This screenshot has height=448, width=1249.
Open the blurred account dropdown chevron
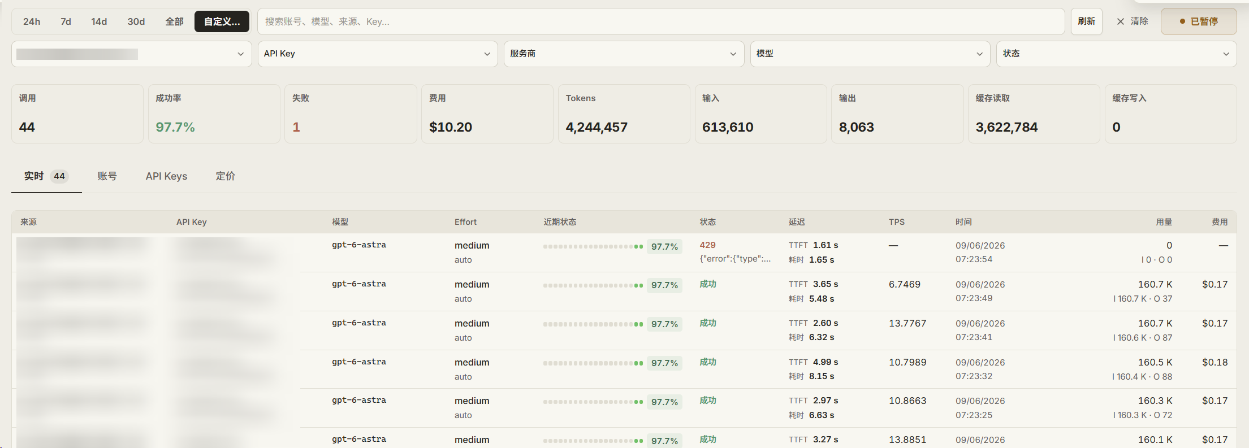(240, 54)
